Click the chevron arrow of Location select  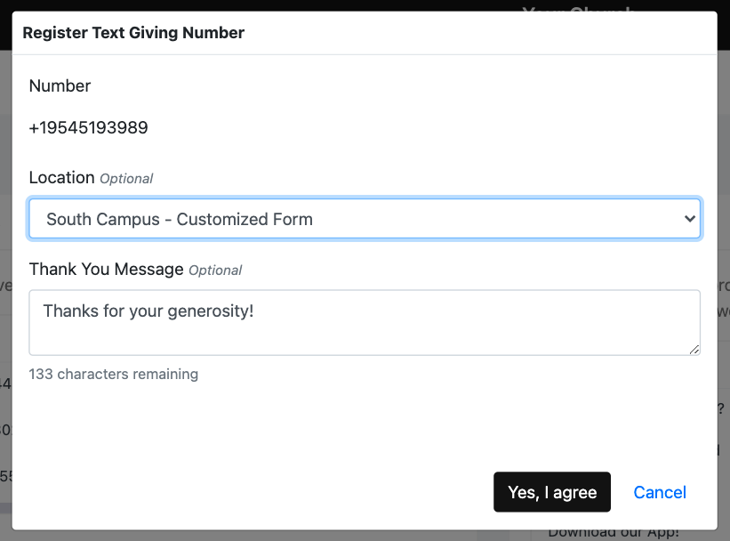pyautogui.click(x=689, y=219)
